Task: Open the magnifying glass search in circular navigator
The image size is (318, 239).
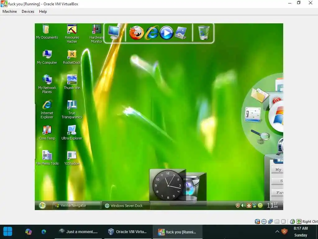Action: pyautogui.click(x=260, y=137)
